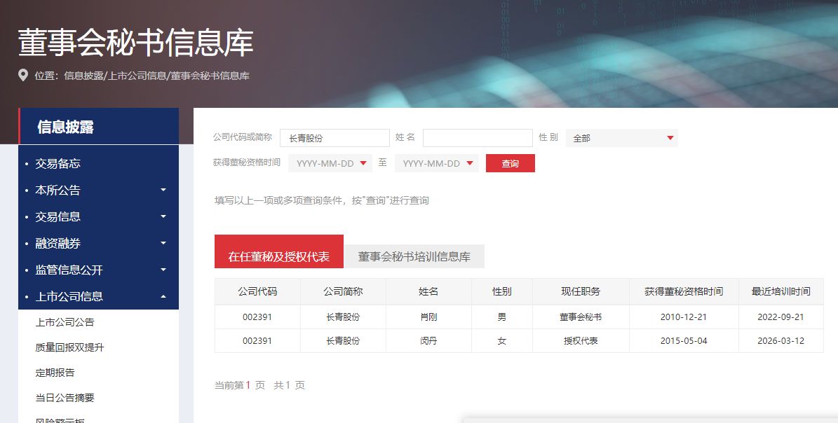Click the empty 姓名 input field
This screenshot has height=423, width=838.
pos(478,138)
